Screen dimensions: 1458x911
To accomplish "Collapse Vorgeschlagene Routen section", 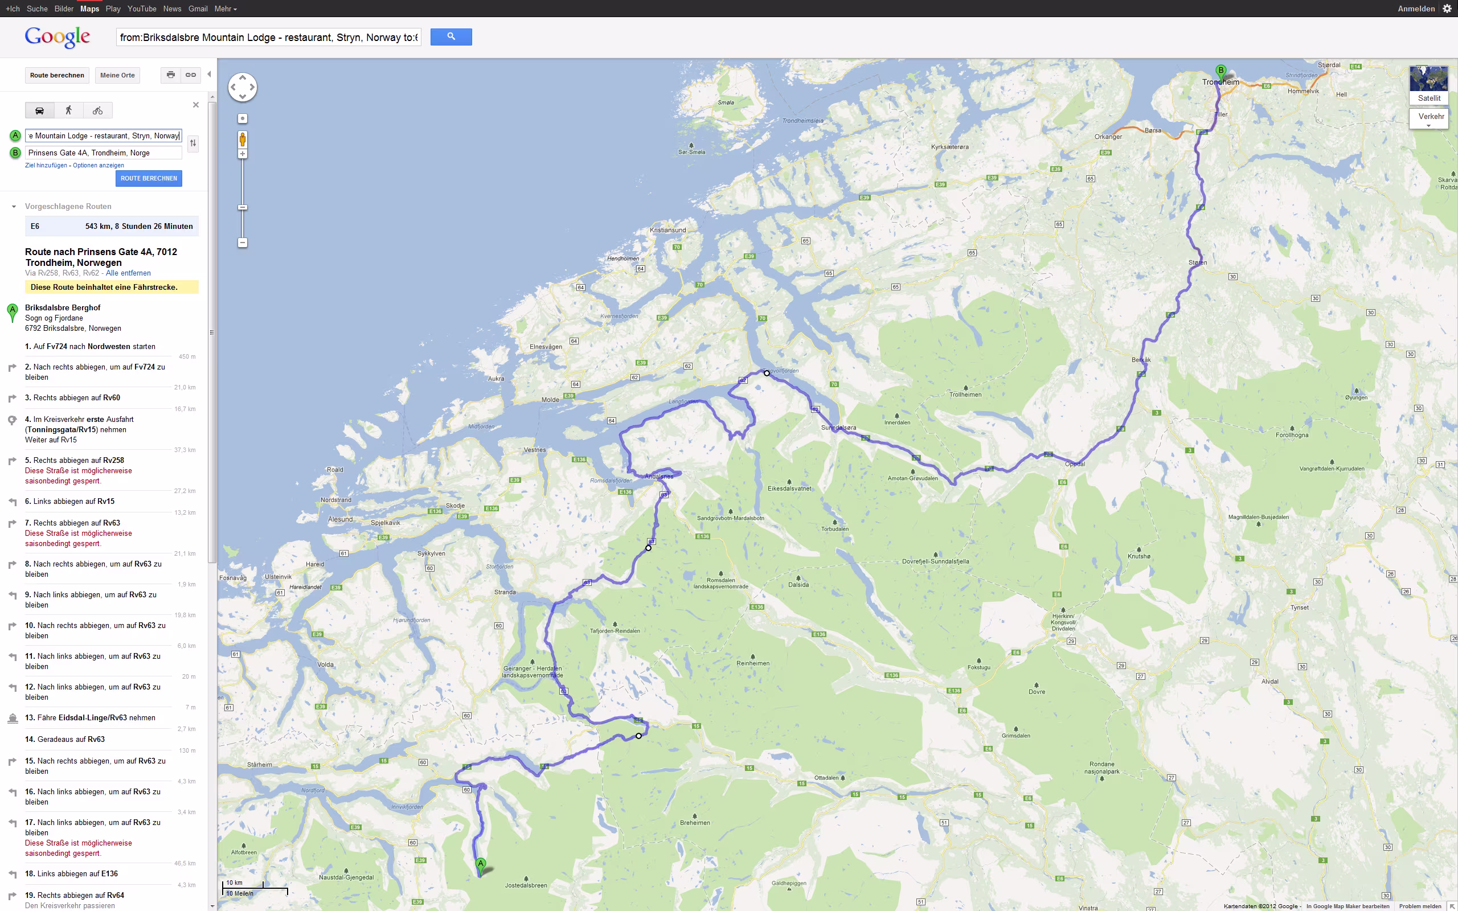I will point(14,207).
